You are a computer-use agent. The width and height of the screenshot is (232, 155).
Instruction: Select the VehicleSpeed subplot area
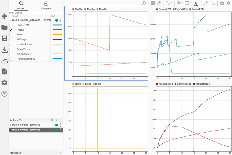coord(193,119)
